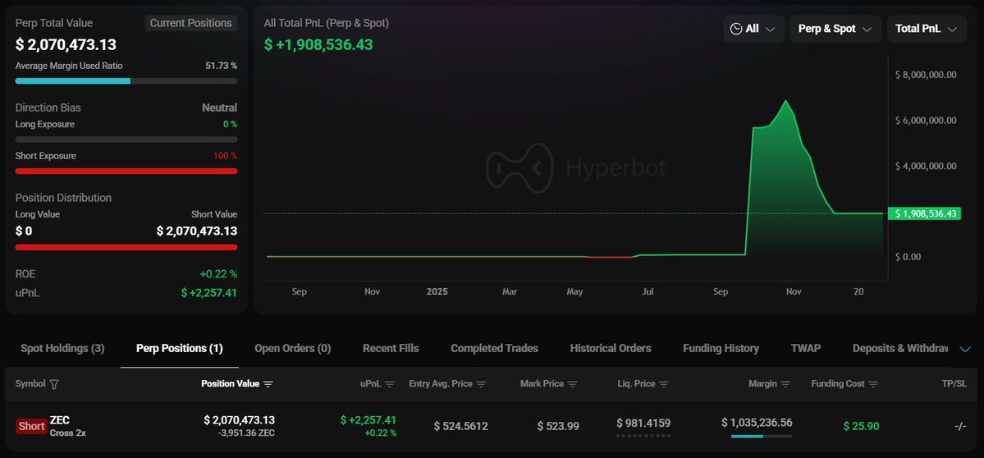Viewport: 984px width, 458px height.
Task: Click the Current Positions button
Action: pos(191,23)
